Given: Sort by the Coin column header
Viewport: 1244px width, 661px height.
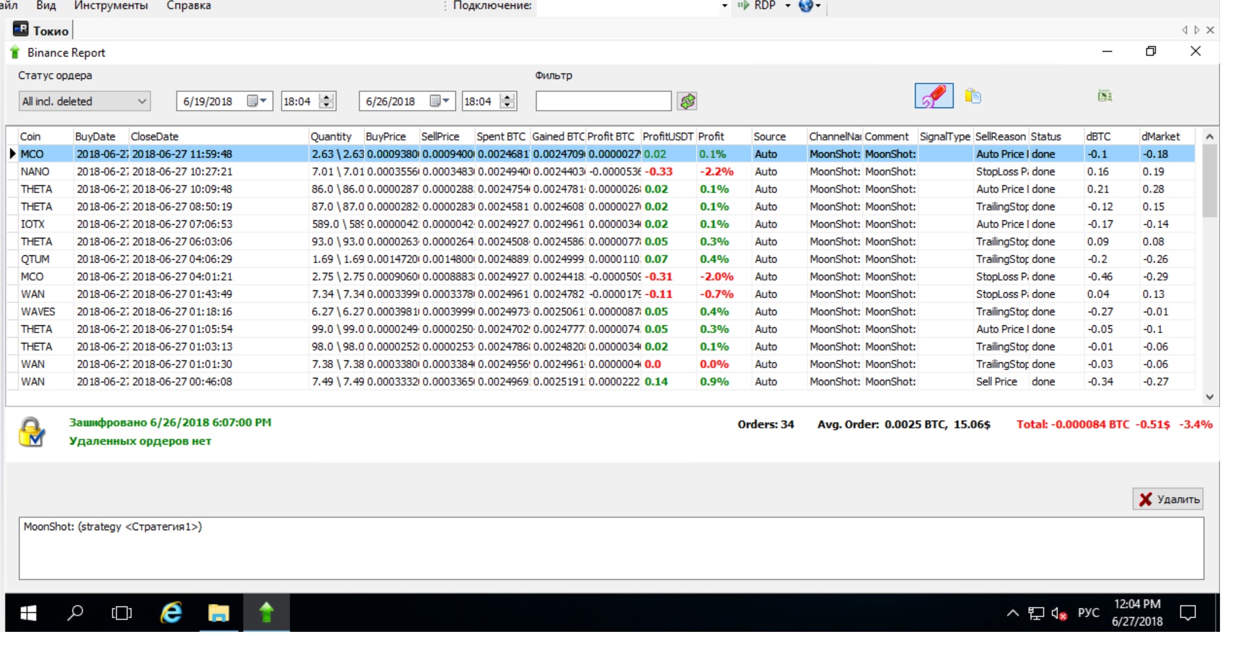Looking at the screenshot, I should pyautogui.click(x=45, y=136).
